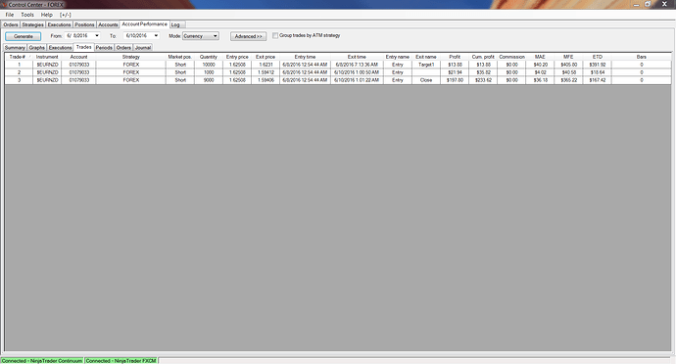Select trade row 2 in the table

point(338,72)
